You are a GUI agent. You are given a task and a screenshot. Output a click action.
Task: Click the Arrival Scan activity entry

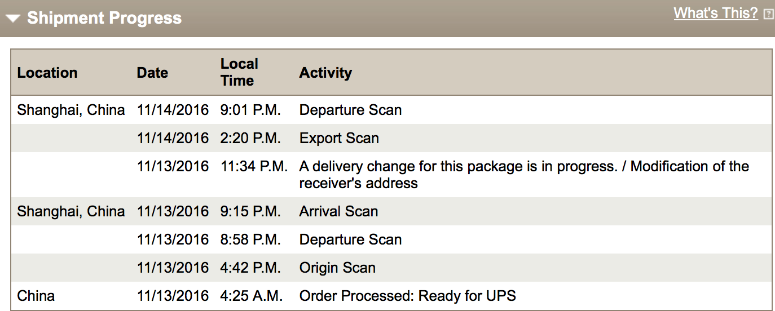click(338, 211)
